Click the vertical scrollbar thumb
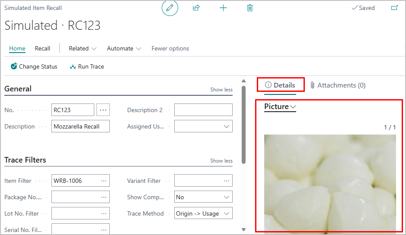 [x=244, y=125]
